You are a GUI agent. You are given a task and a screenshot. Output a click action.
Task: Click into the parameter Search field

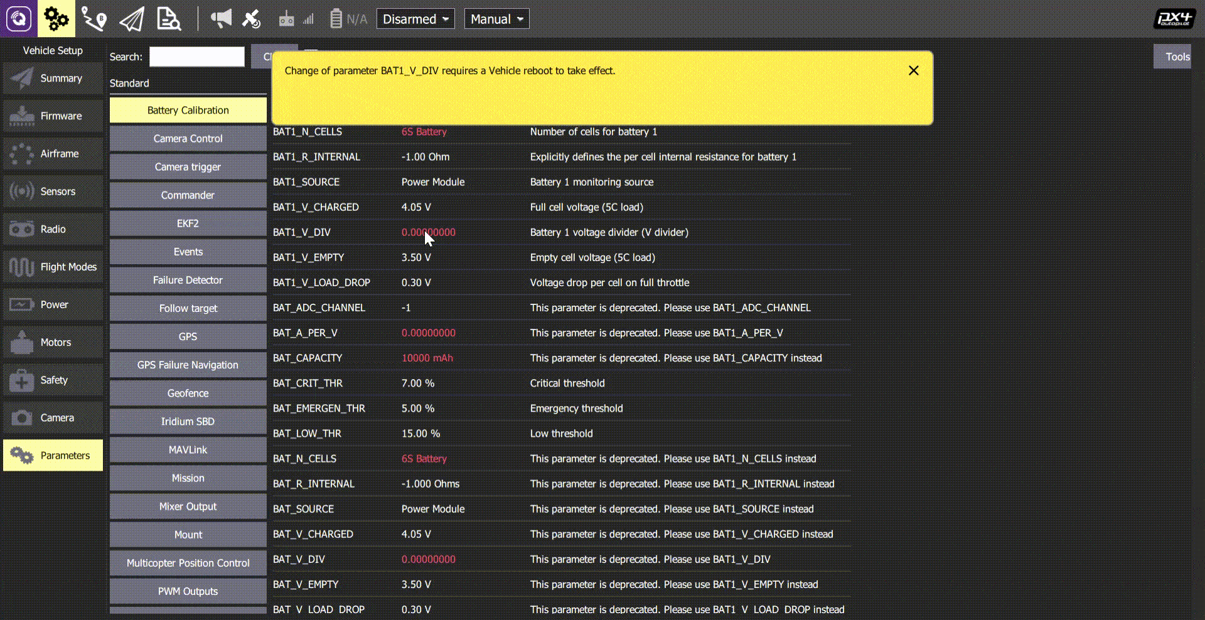[x=196, y=56]
